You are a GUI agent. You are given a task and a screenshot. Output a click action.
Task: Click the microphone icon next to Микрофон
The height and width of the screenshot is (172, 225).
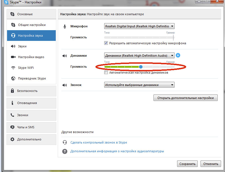[65, 27]
